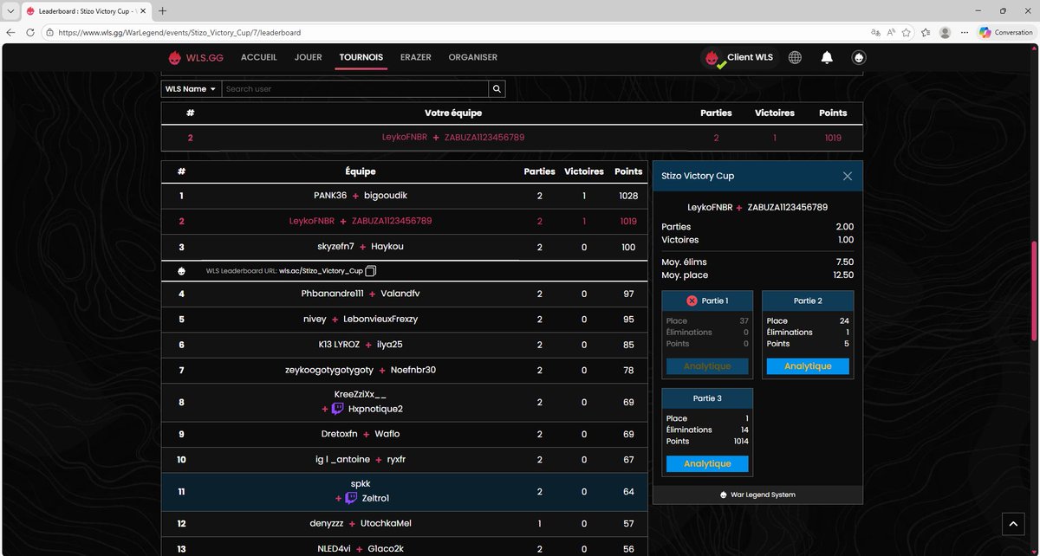Click the KreeZziXx__ player name
The image size is (1040, 556).
point(361,394)
